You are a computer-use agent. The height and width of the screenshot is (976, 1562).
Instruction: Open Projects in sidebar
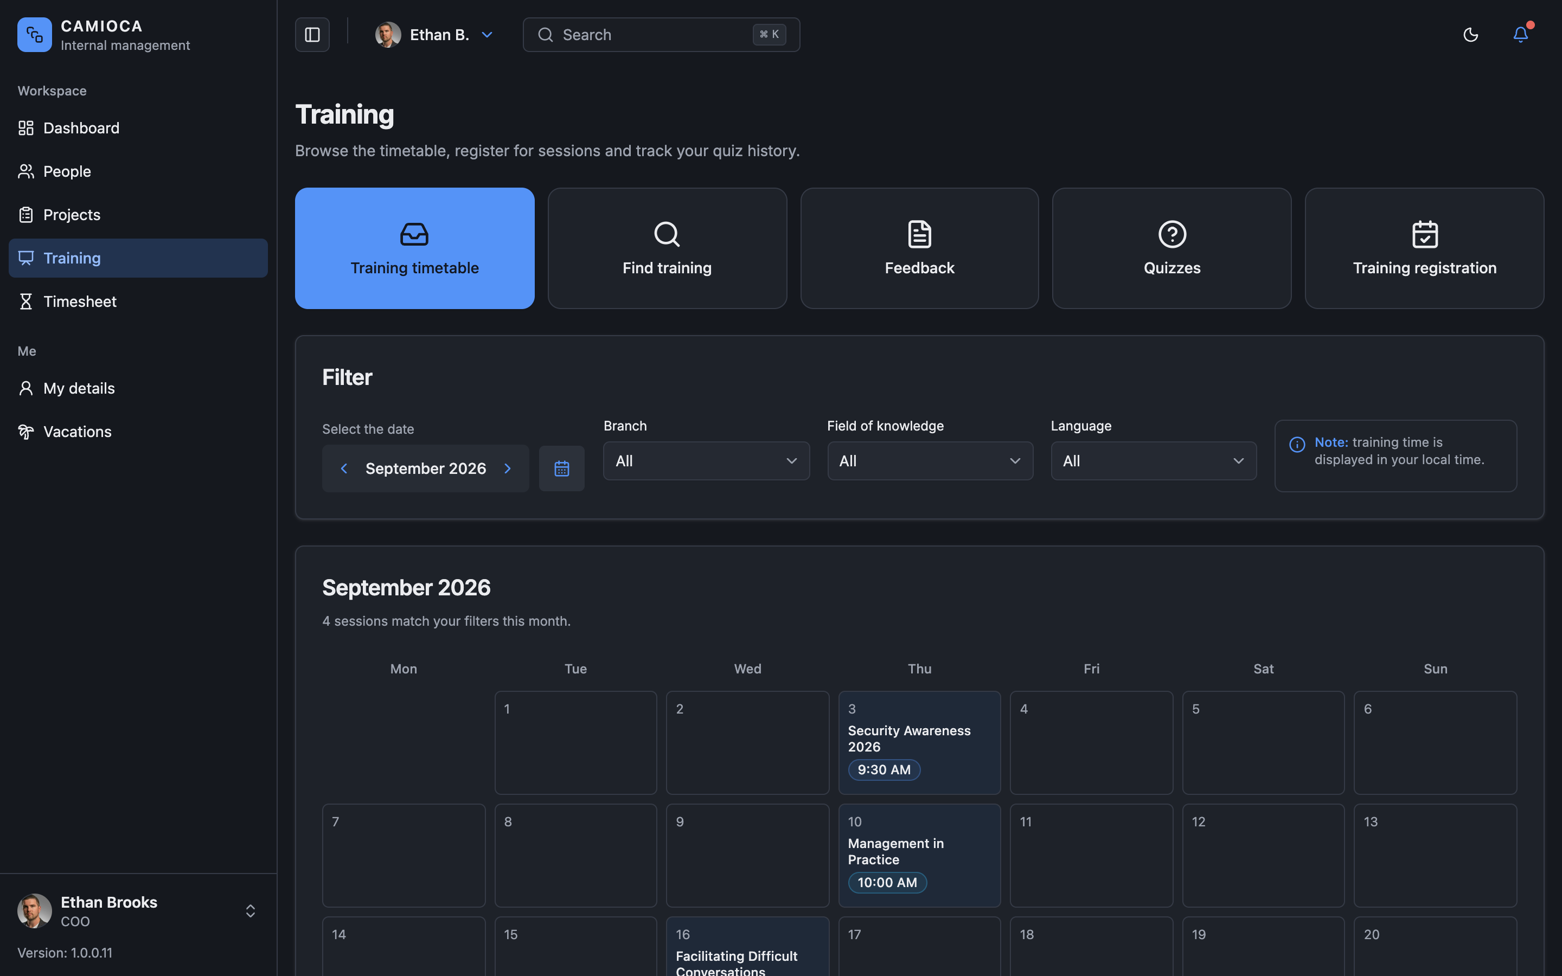[x=138, y=214]
